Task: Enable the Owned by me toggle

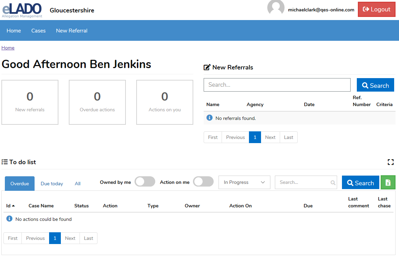Action: coord(145,182)
